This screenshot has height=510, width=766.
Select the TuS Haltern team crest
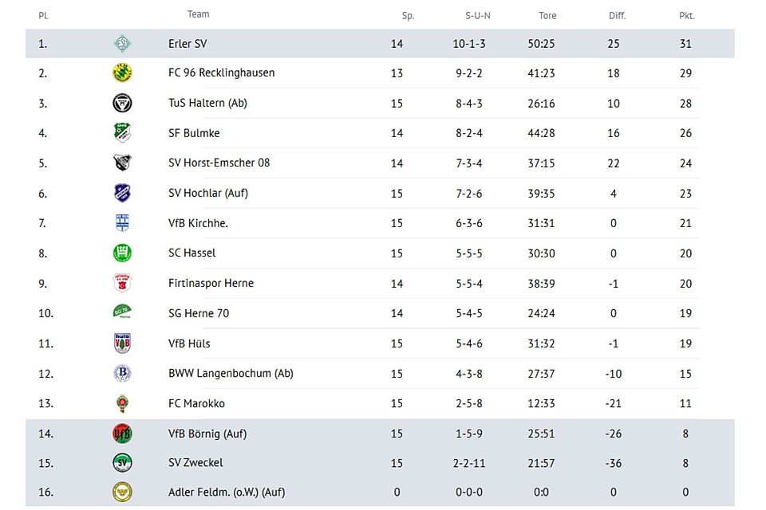[122, 104]
